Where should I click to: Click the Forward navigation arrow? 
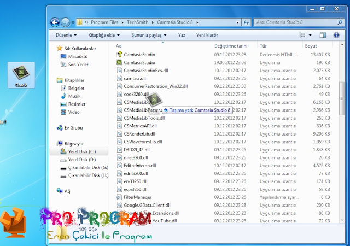click(x=66, y=22)
